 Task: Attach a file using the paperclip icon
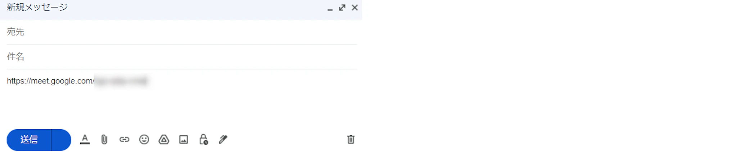(x=104, y=139)
